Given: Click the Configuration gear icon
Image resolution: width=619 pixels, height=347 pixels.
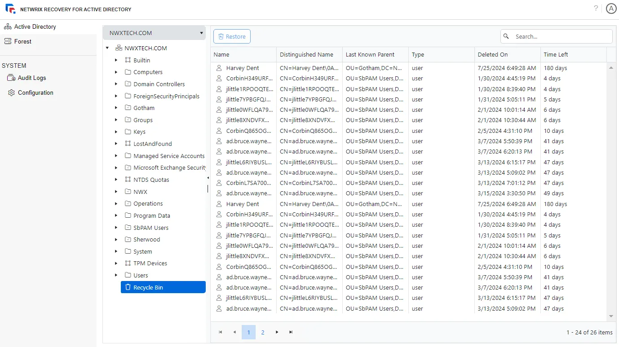Looking at the screenshot, I should [11, 92].
